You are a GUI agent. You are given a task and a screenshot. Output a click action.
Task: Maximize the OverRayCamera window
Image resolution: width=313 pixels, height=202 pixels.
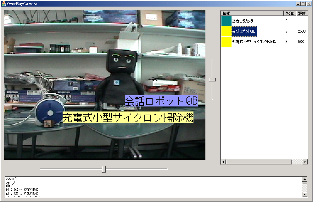pyautogui.click(x=303, y=4)
